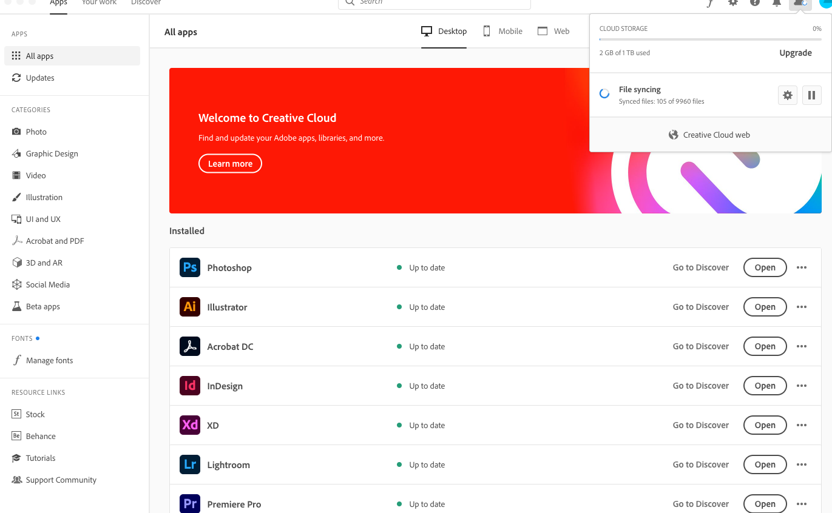Open Behance from resource links
The height and width of the screenshot is (513, 832).
[x=39, y=435]
